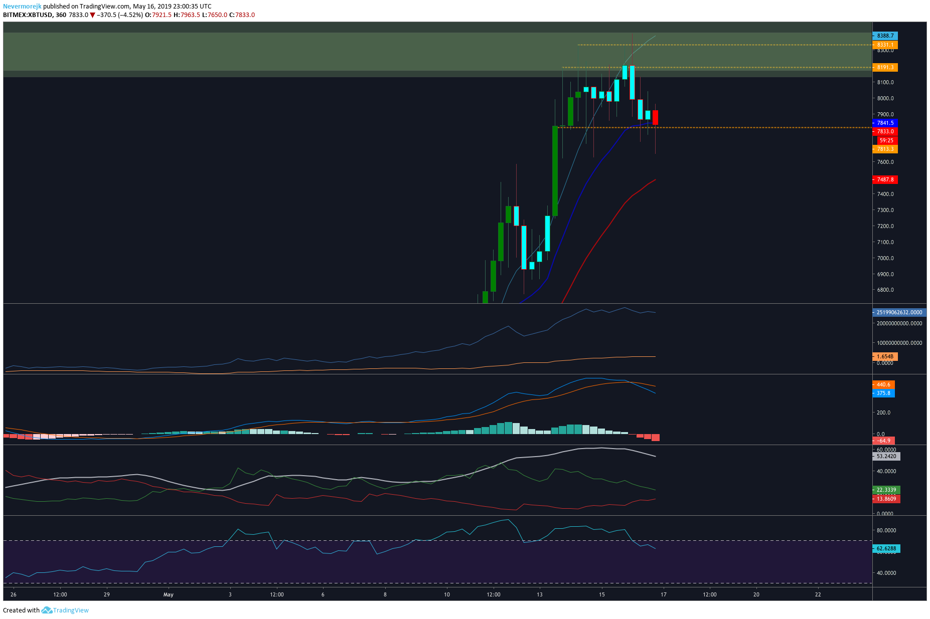Click the 40.0000 RSI scale label
Image resolution: width=930 pixels, height=619 pixels.
point(886,573)
